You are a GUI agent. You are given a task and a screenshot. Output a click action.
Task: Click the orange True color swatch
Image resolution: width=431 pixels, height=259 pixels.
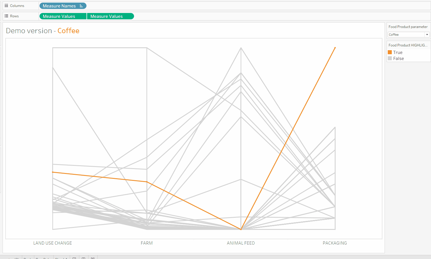tap(390, 52)
